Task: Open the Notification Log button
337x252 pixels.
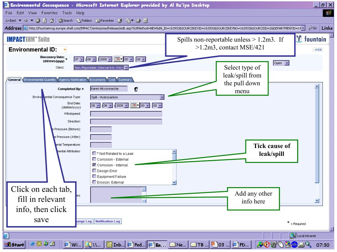Action: [108, 221]
